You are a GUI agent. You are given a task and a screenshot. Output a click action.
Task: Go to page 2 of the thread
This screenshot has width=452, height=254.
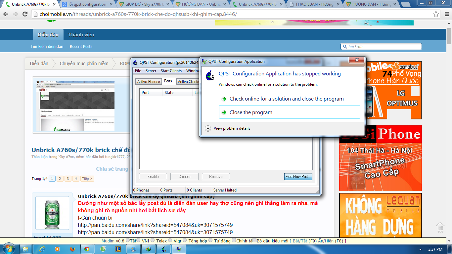pyautogui.click(x=60, y=179)
